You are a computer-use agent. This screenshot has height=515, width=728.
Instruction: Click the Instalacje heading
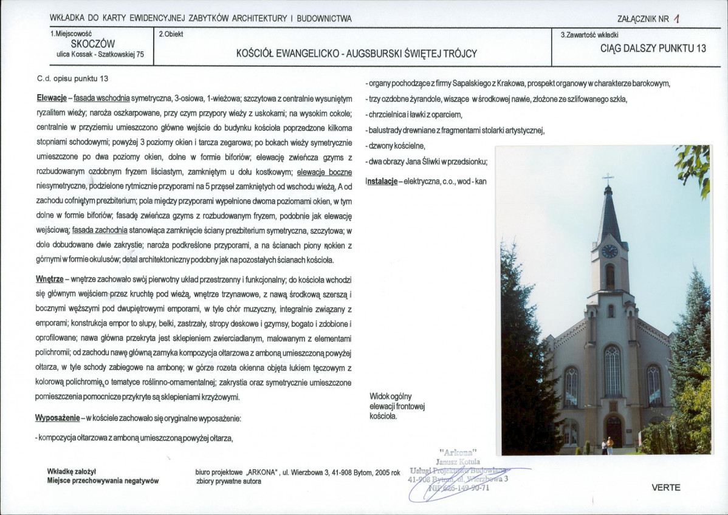click(x=382, y=180)
